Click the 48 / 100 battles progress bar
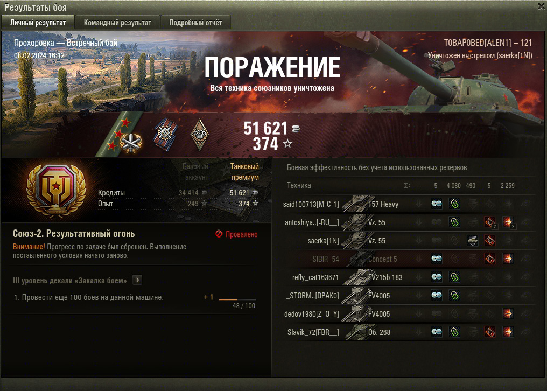 pos(237,299)
